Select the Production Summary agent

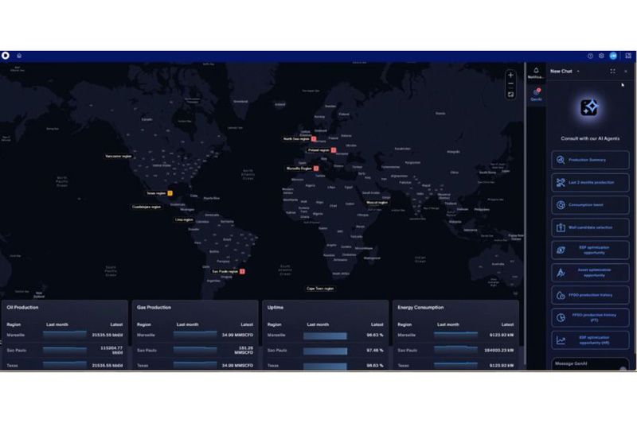[x=590, y=160]
